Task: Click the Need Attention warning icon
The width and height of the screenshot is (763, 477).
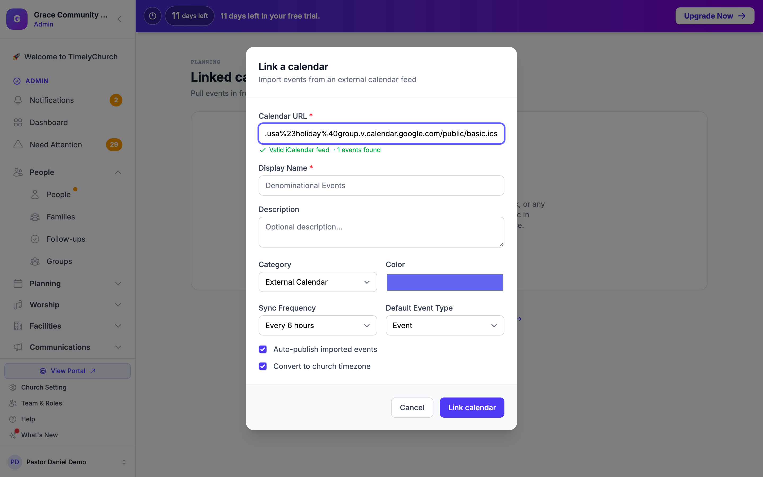Action: (18, 144)
